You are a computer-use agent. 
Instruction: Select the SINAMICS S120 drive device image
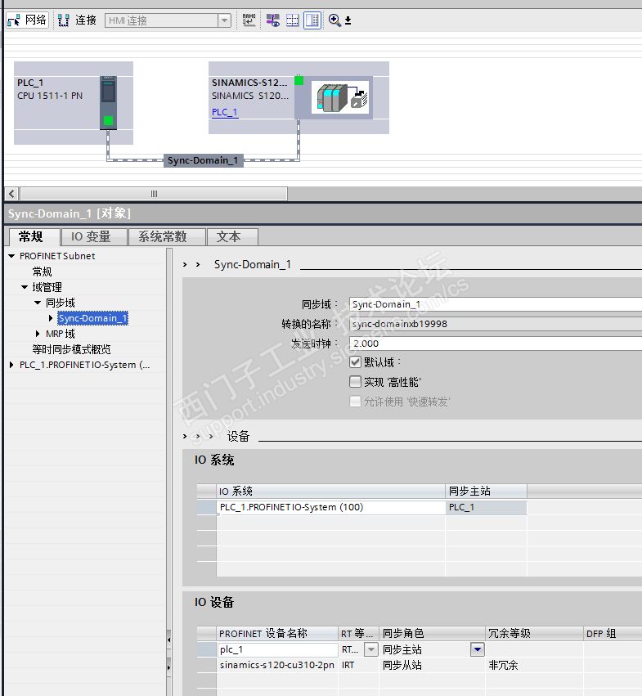[340, 97]
